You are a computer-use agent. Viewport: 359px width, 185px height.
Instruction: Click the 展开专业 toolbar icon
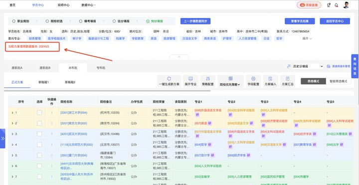coord(190,79)
